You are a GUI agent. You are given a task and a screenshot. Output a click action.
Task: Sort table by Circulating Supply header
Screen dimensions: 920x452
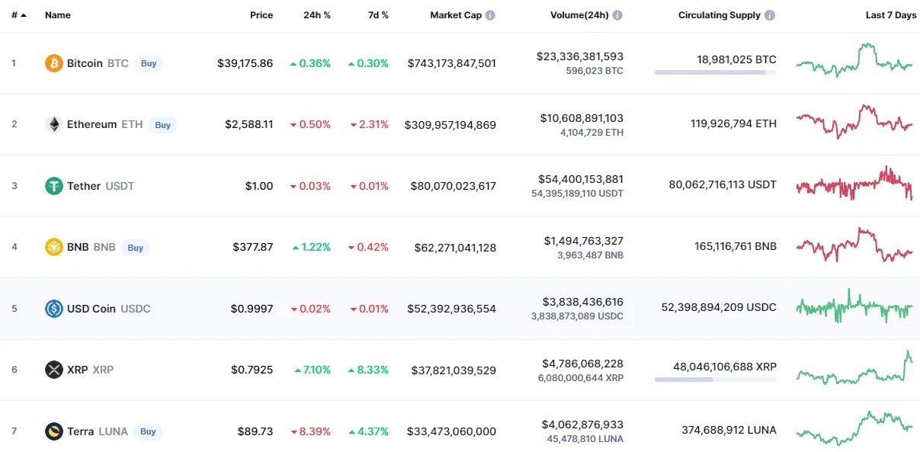[720, 15]
